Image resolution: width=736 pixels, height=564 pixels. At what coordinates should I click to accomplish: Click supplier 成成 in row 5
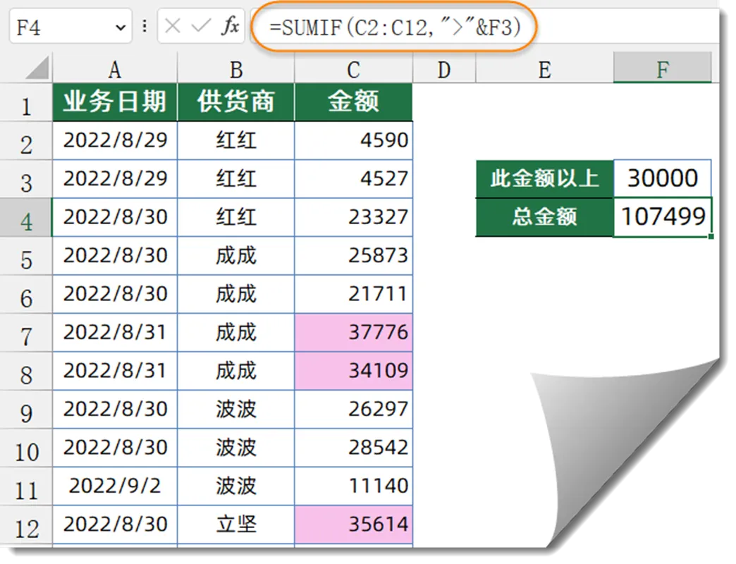(236, 256)
